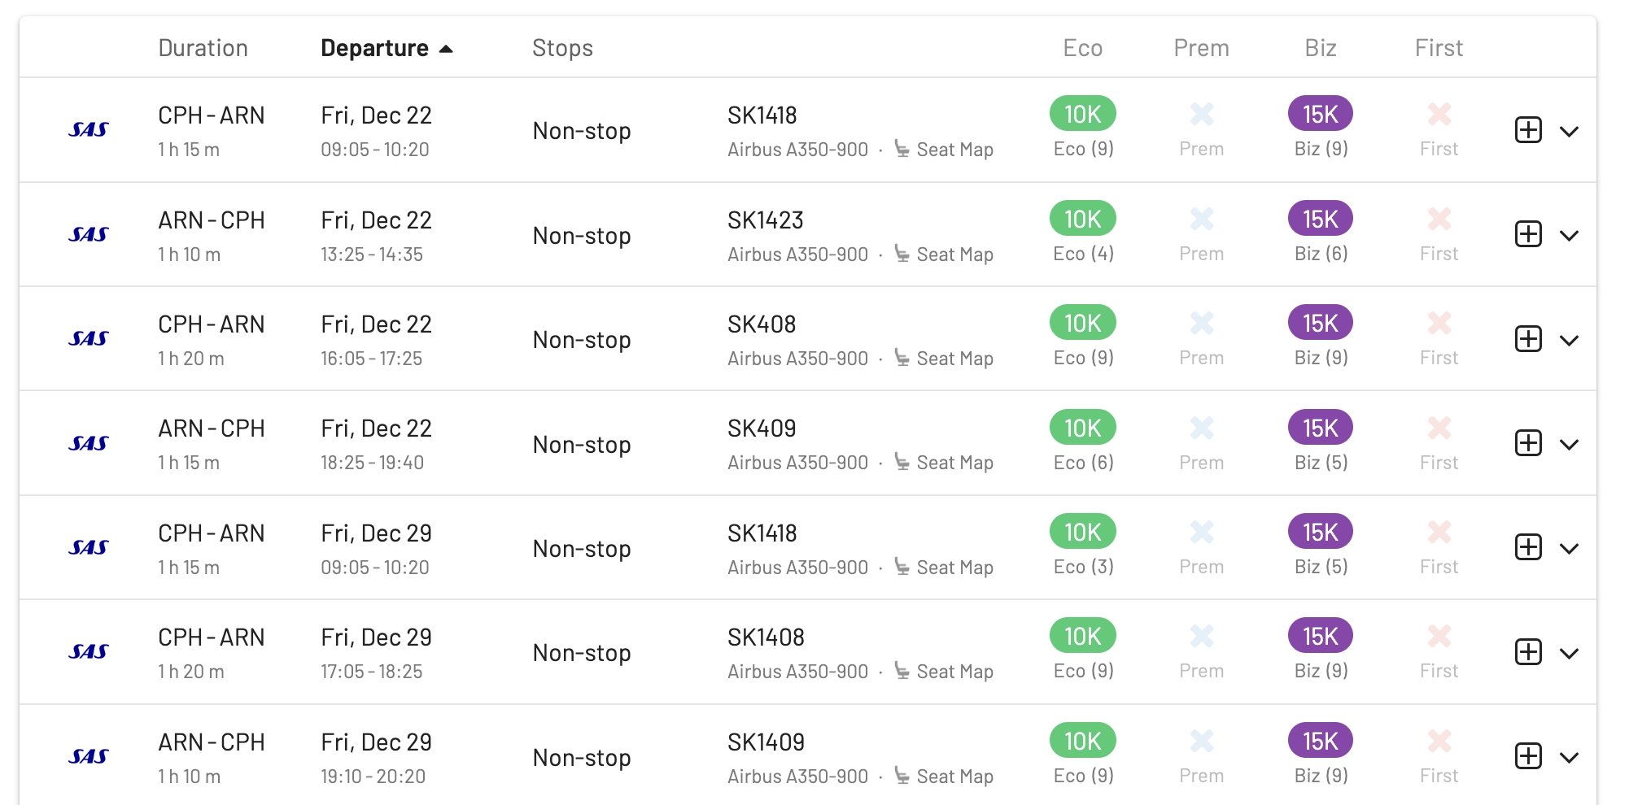Screen dimensions: 1629x805
Task: Sort flights by Duration column
Action: 203,48
